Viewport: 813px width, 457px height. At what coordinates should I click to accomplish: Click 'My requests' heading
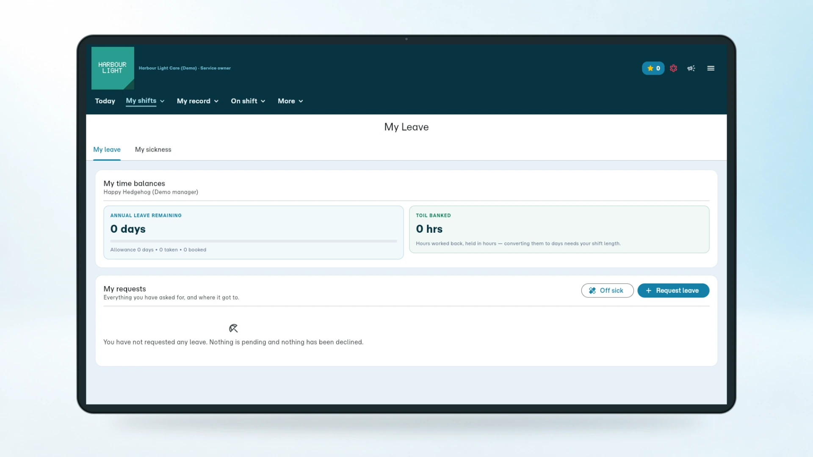pyautogui.click(x=124, y=289)
